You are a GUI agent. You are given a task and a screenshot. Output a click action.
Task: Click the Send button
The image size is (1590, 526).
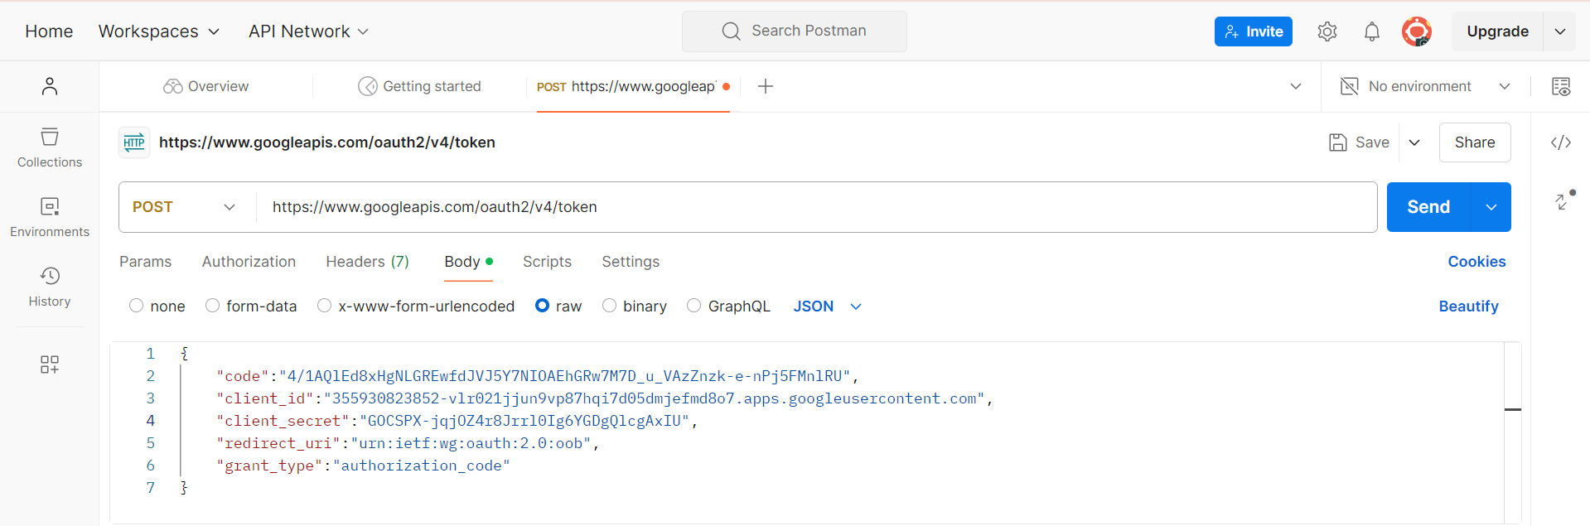point(1428,207)
